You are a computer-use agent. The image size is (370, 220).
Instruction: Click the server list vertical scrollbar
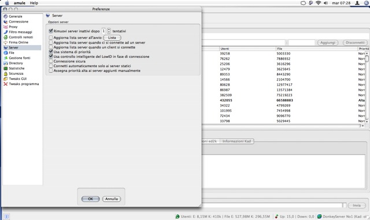367,87
